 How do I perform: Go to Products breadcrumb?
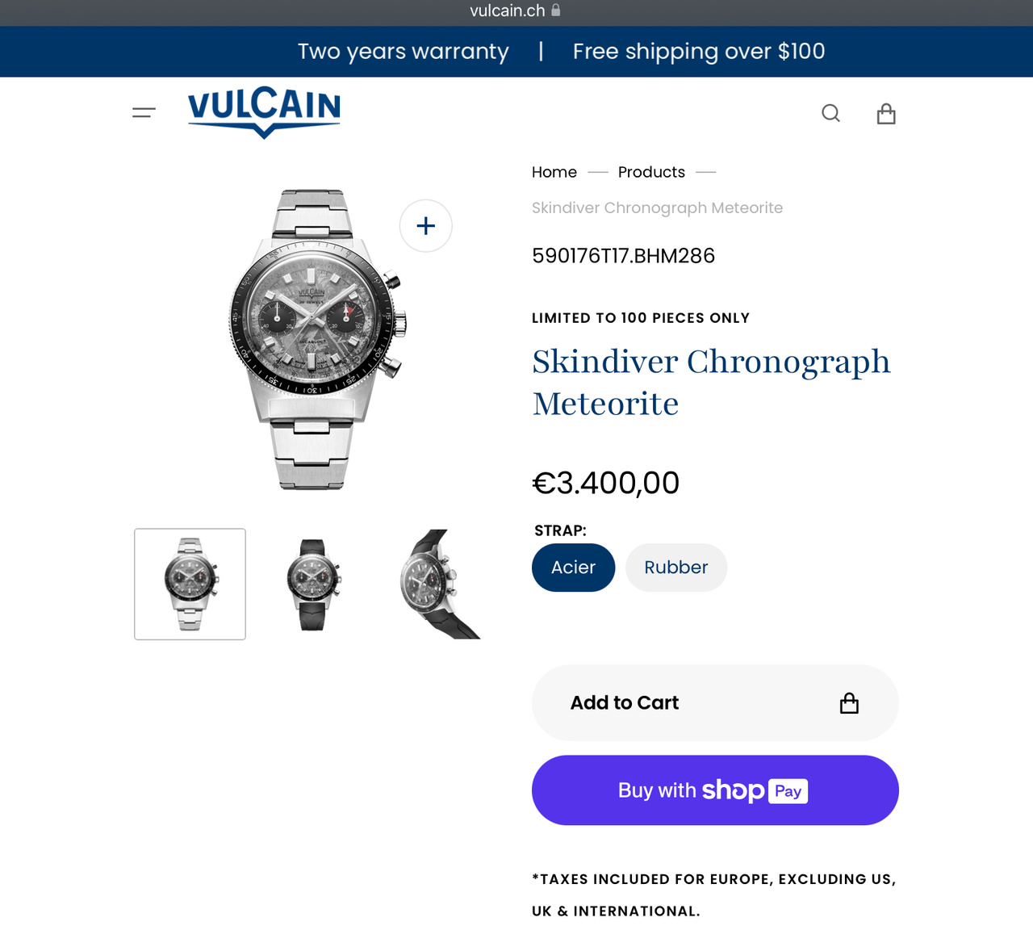click(651, 172)
